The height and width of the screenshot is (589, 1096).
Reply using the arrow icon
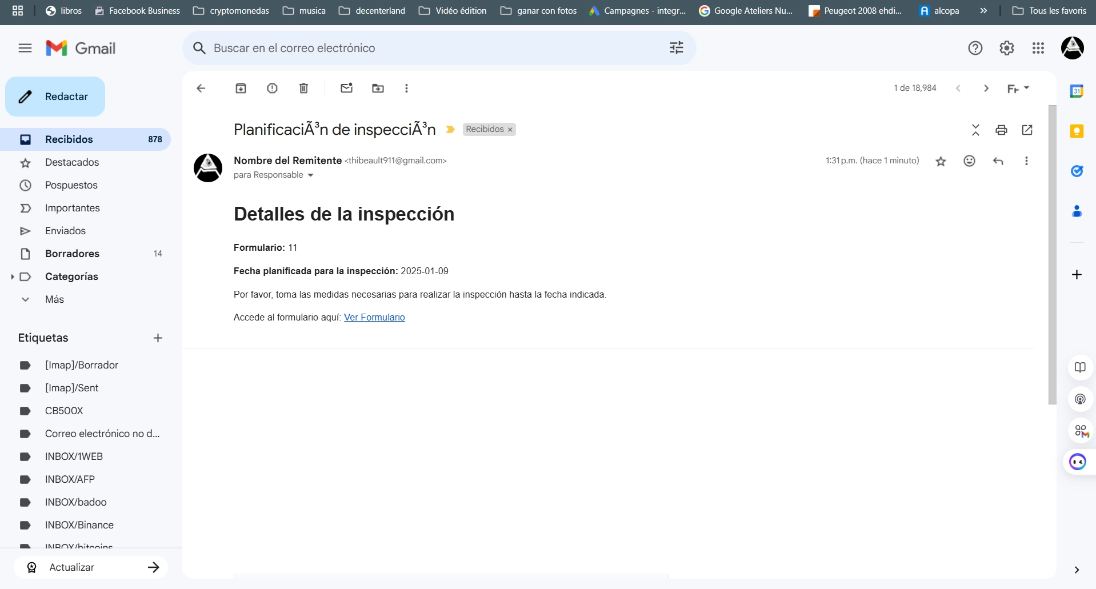click(x=998, y=161)
